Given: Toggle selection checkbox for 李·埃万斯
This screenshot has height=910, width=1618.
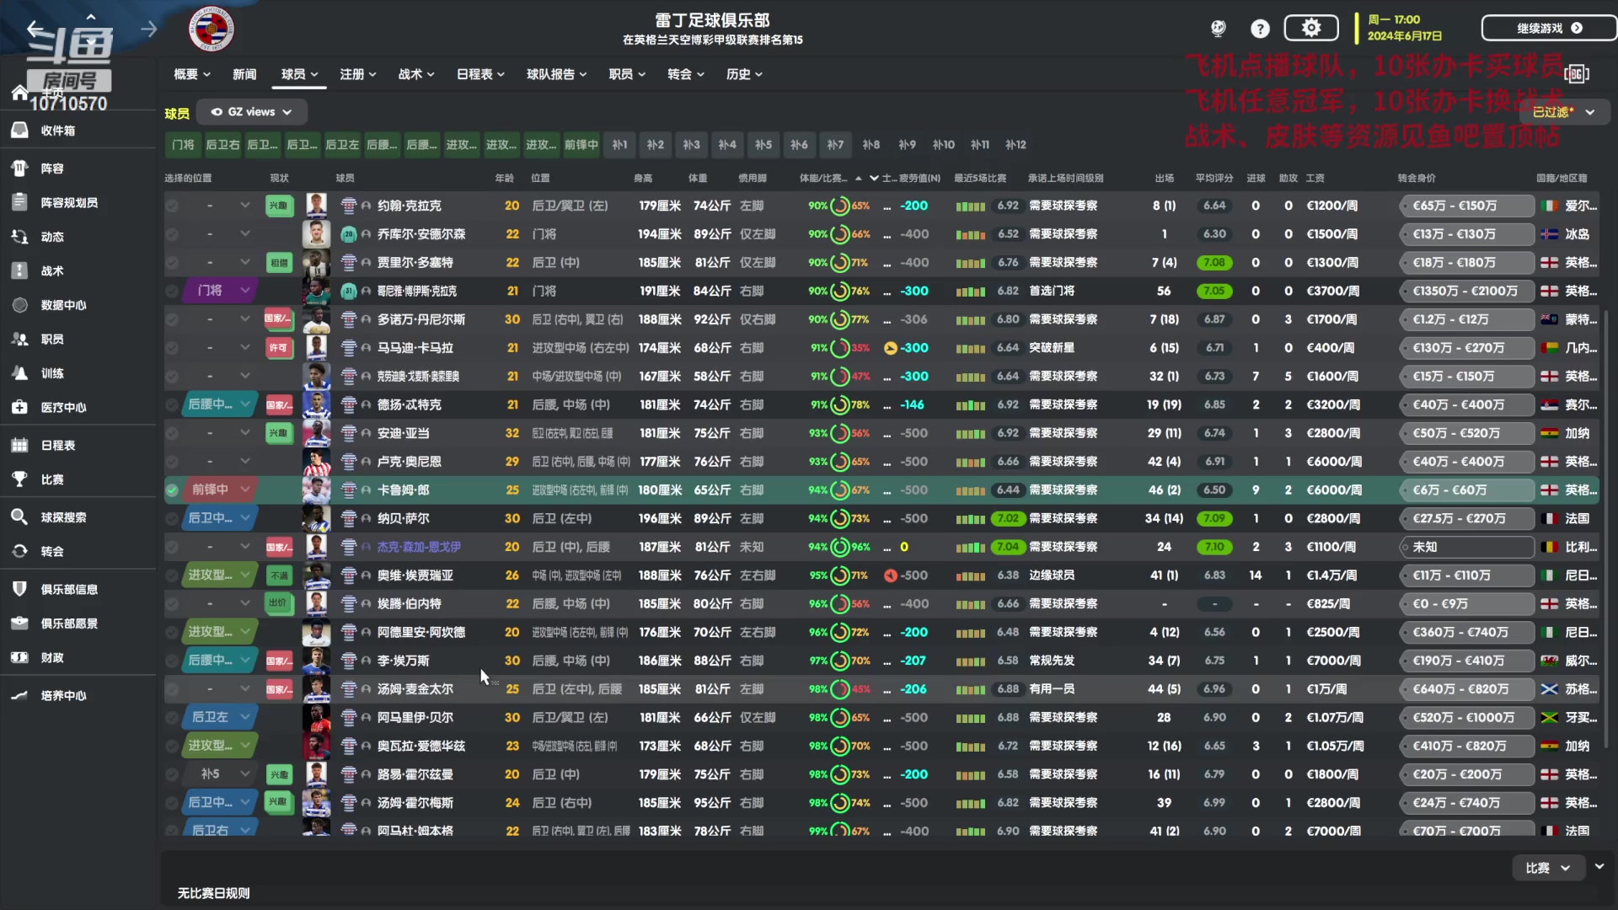Looking at the screenshot, I should (172, 661).
